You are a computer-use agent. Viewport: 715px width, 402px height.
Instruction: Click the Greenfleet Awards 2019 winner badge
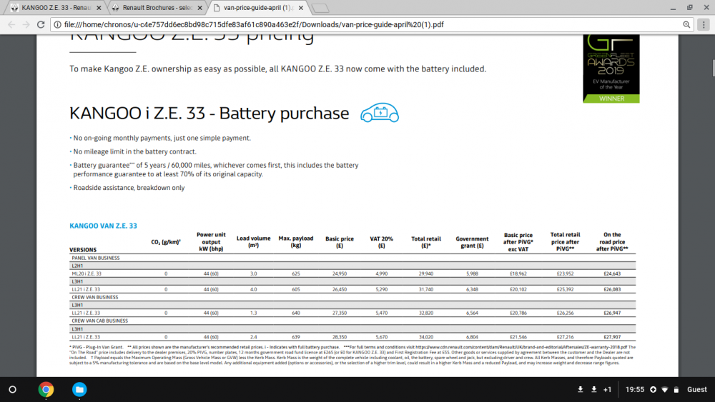pyautogui.click(x=611, y=69)
